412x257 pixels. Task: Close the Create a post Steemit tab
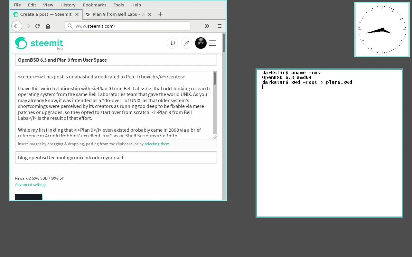click(77, 14)
